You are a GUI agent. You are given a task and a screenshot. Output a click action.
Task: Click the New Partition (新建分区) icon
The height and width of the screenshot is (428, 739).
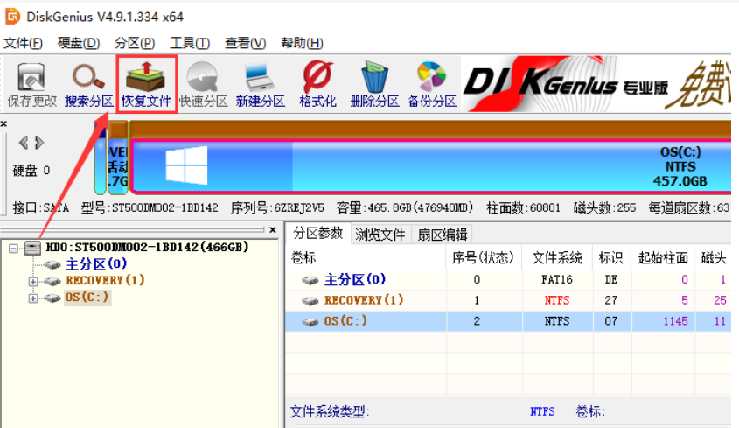260,86
